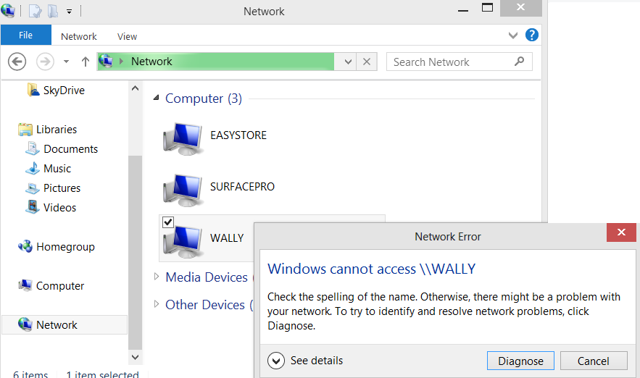Click the Diagnose button
This screenshot has height=378, width=640.
coord(520,361)
